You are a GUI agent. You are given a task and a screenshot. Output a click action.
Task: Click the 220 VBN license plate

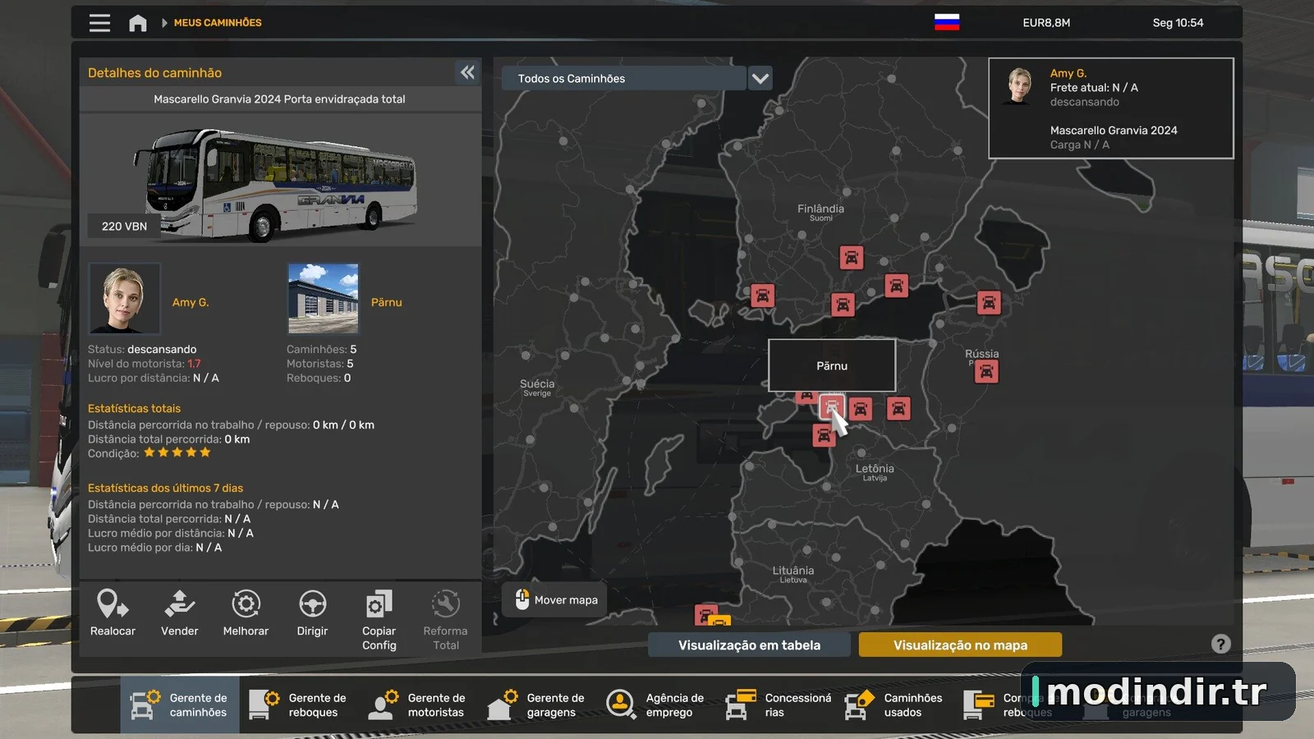coord(125,226)
